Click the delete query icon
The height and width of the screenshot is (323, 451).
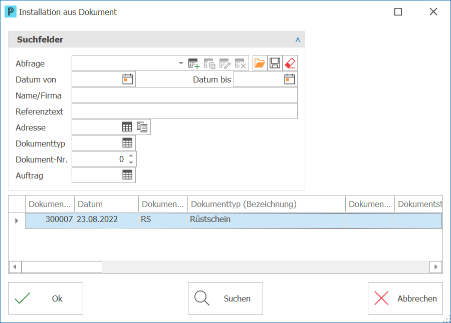(241, 63)
